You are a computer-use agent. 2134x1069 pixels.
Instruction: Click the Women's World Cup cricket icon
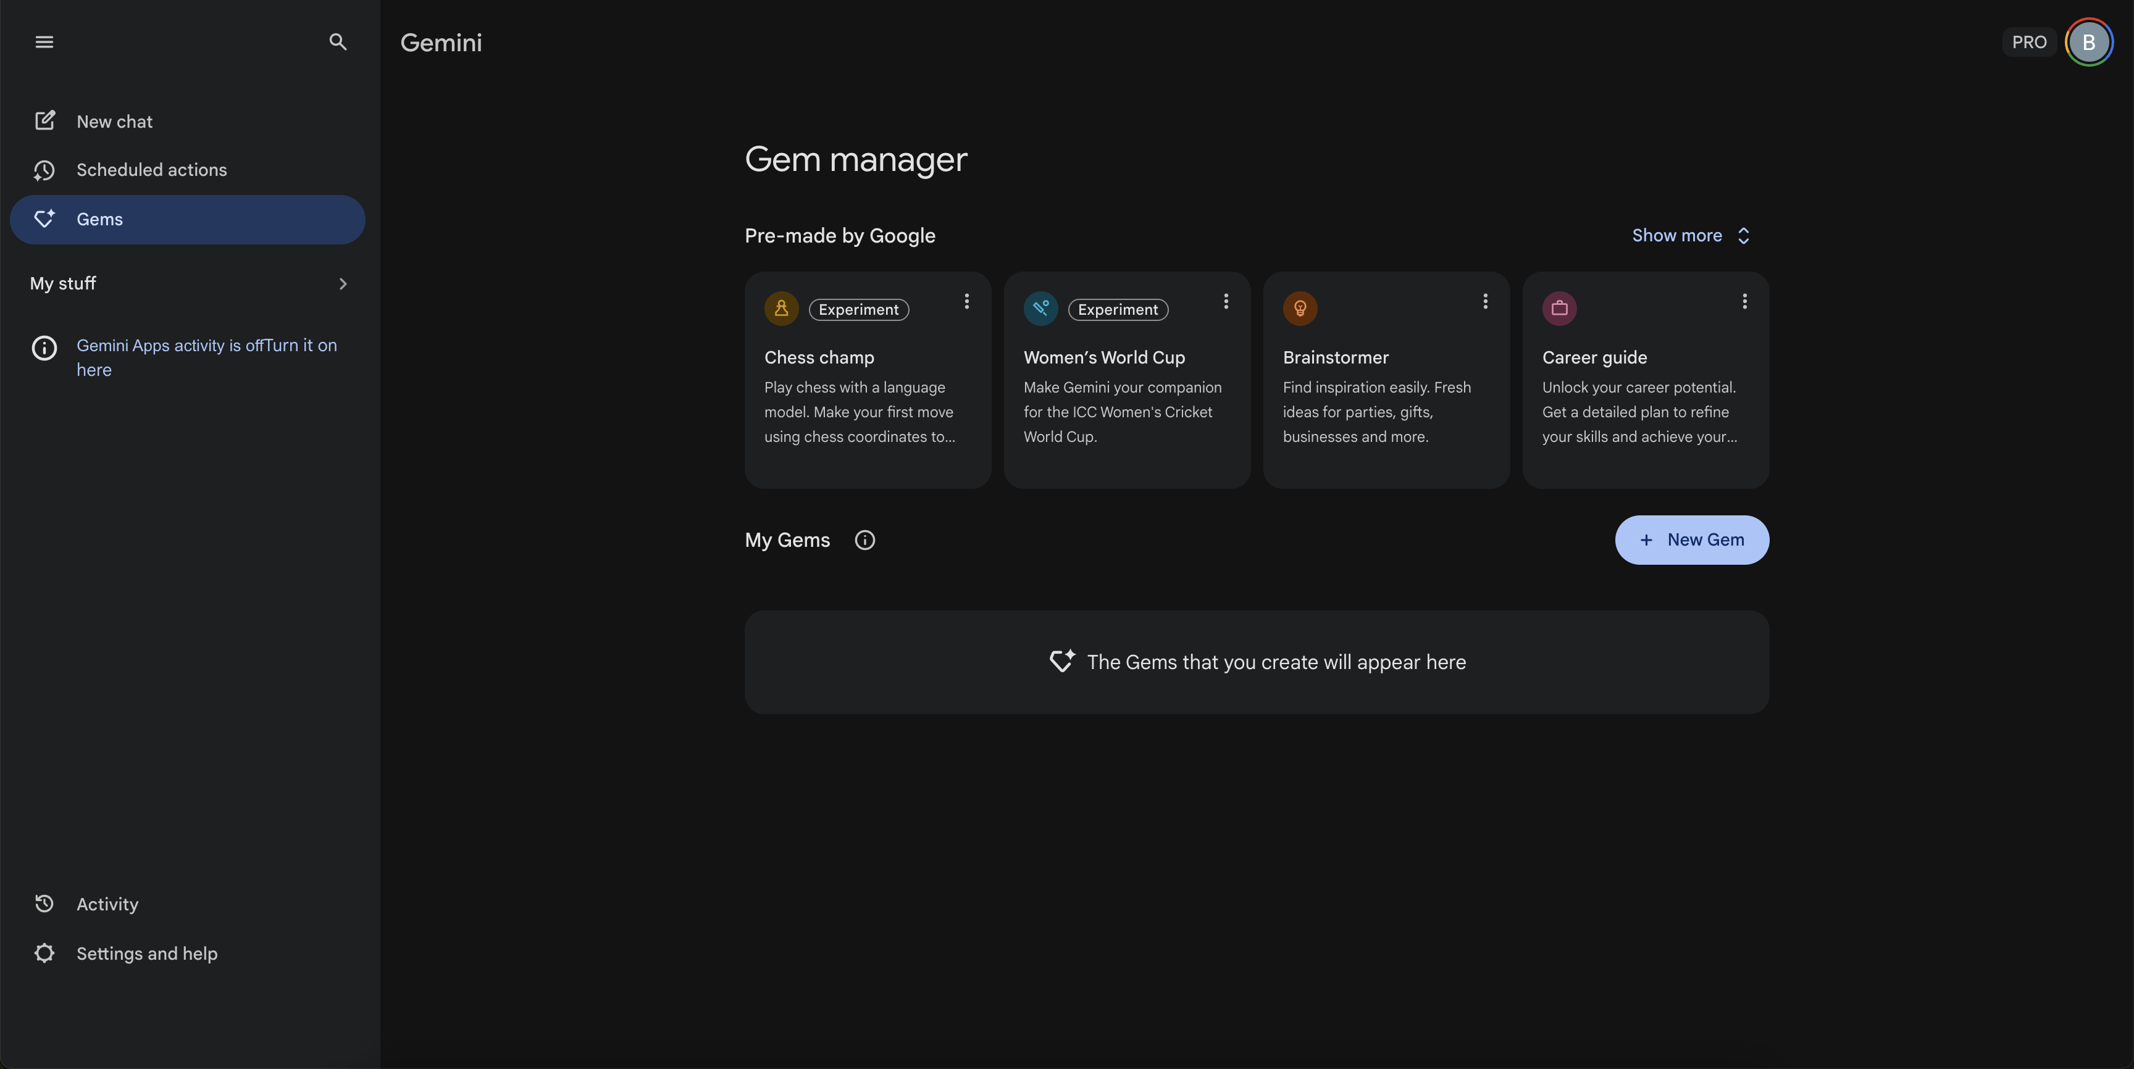click(1040, 309)
